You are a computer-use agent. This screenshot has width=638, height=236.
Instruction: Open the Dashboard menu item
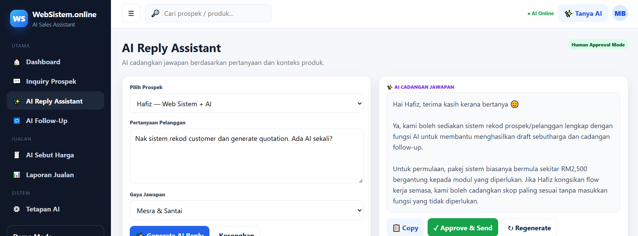55,62
